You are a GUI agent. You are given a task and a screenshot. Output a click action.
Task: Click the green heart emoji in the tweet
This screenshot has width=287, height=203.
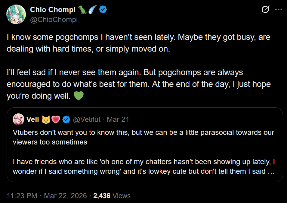(79, 96)
